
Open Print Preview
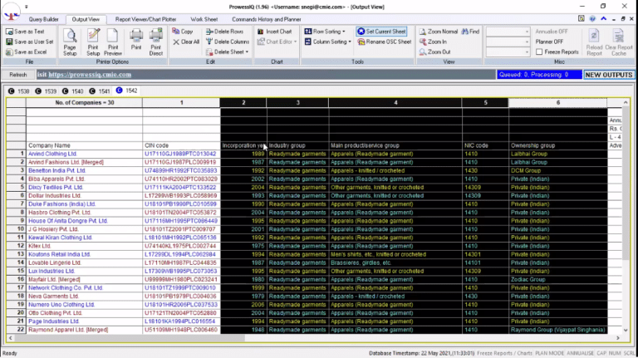[113, 36]
